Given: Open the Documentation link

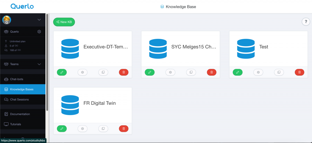Looking at the screenshot, I should 20,114.
